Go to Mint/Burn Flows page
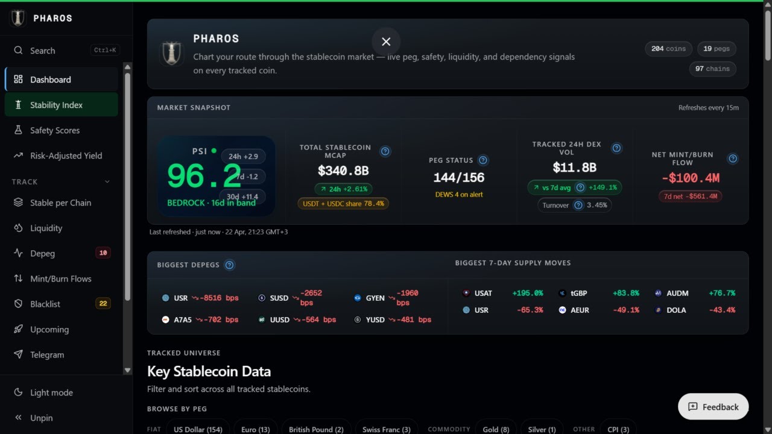The height and width of the screenshot is (434, 772). point(61,278)
